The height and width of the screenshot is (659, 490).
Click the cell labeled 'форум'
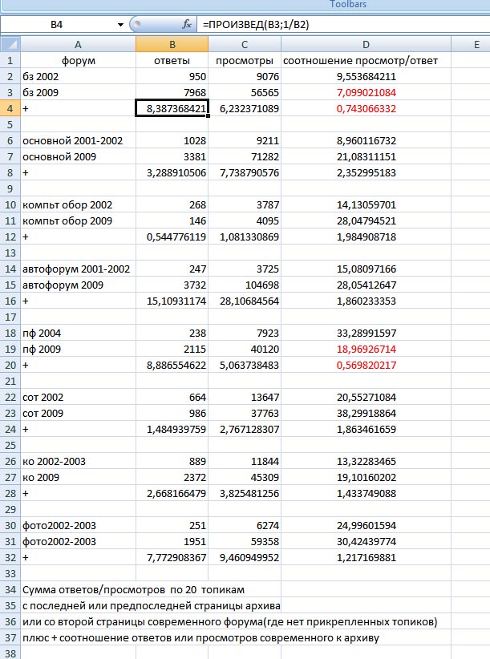click(x=78, y=60)
